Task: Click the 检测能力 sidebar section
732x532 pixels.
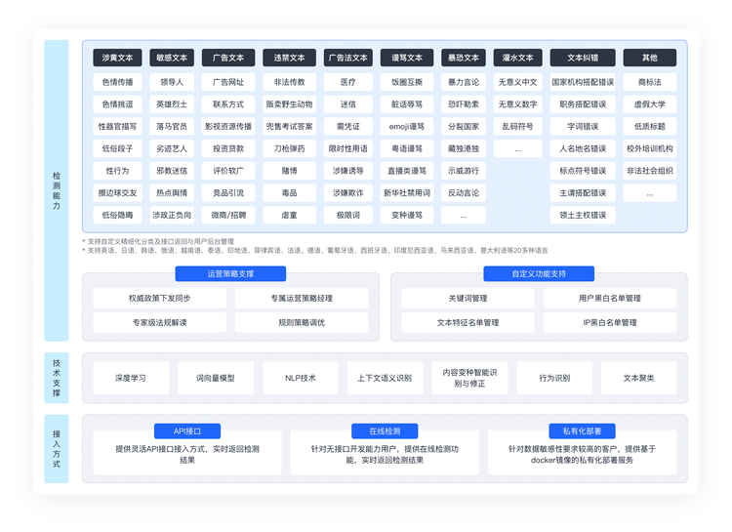Action: 57,190
